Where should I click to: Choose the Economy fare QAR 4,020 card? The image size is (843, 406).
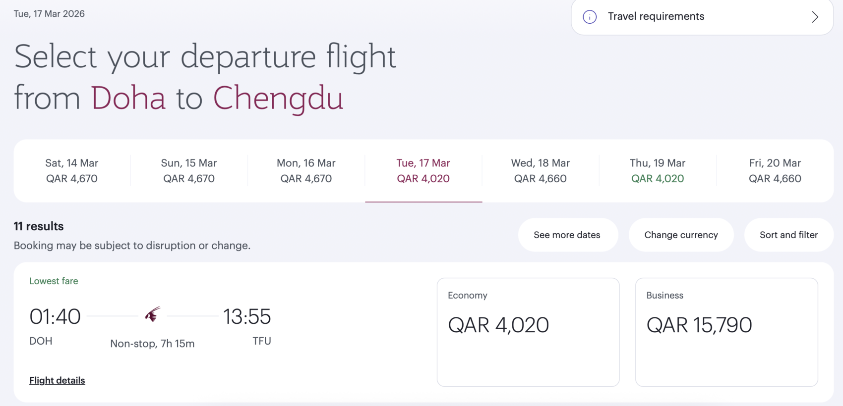[528, 332]
